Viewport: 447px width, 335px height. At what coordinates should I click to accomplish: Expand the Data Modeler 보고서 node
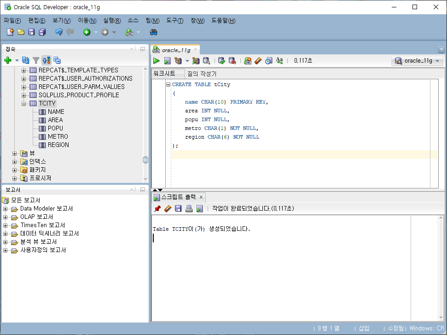[x=5, y=209]
